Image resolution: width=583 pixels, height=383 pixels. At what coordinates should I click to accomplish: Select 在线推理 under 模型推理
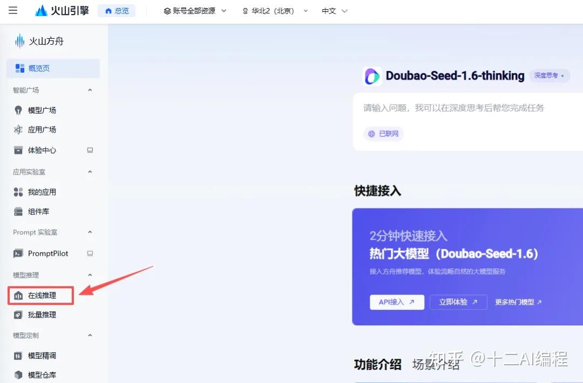point(40,295)
